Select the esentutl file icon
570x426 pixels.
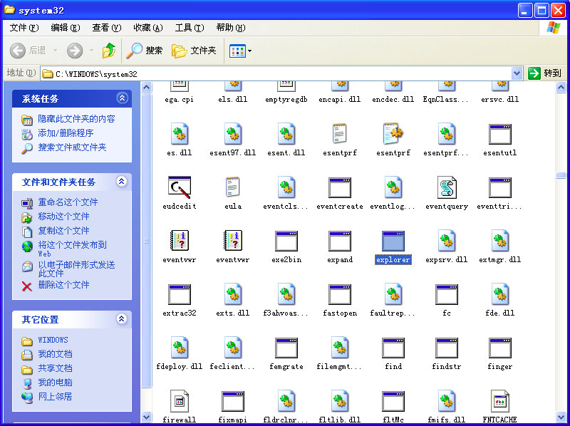499,135
